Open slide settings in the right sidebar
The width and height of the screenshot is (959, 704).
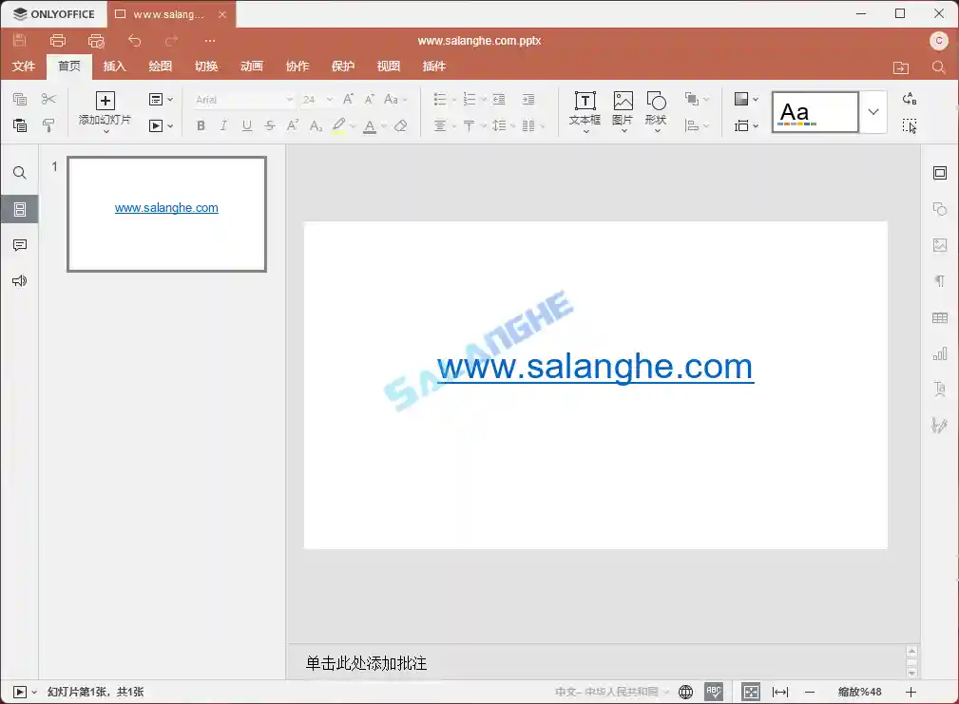click(x=939, y=172)
